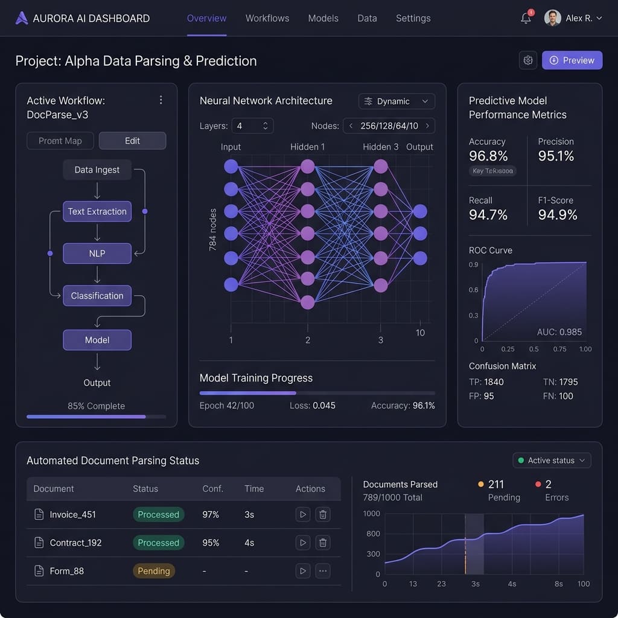
Task: Open the Active status filter dropdown
Action: (x=552, y=460)
